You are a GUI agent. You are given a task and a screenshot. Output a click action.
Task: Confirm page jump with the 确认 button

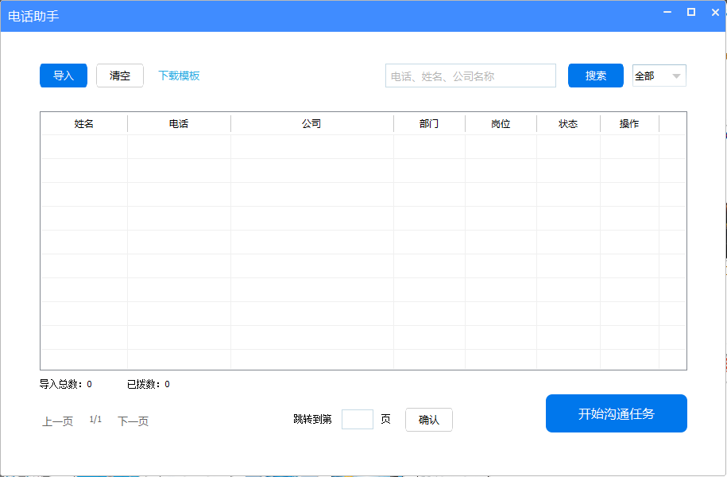pyautogui.click(x=429, y=420)
